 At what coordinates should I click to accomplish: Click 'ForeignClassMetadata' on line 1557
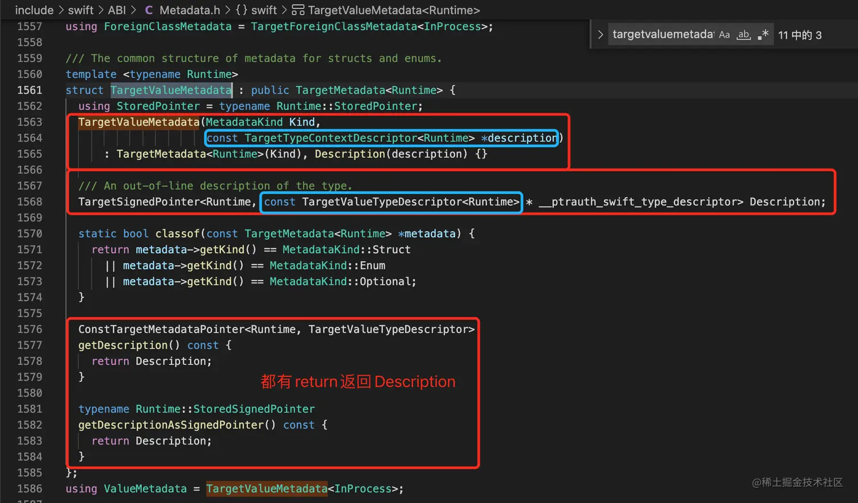pyautogui.click(x=167, y=27)
